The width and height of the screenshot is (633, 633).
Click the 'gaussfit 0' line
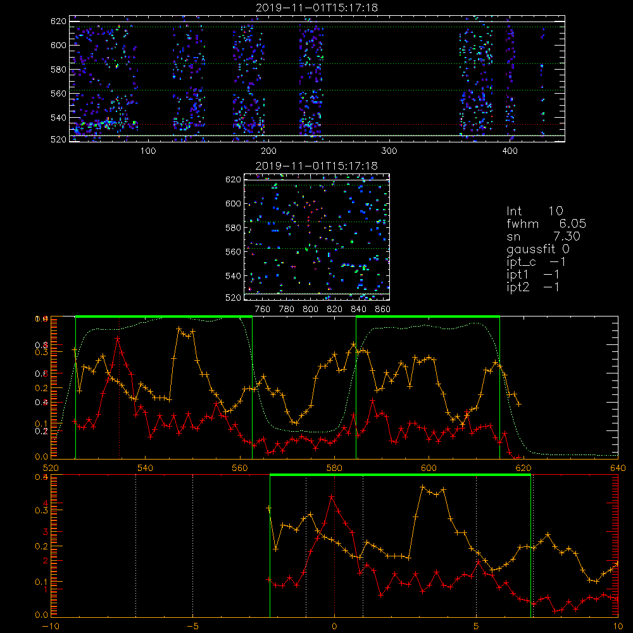[538, 249]
